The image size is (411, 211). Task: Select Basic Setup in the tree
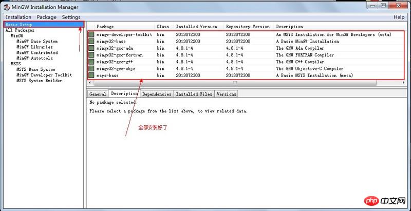pyautogui.click(x=44, y=24)
